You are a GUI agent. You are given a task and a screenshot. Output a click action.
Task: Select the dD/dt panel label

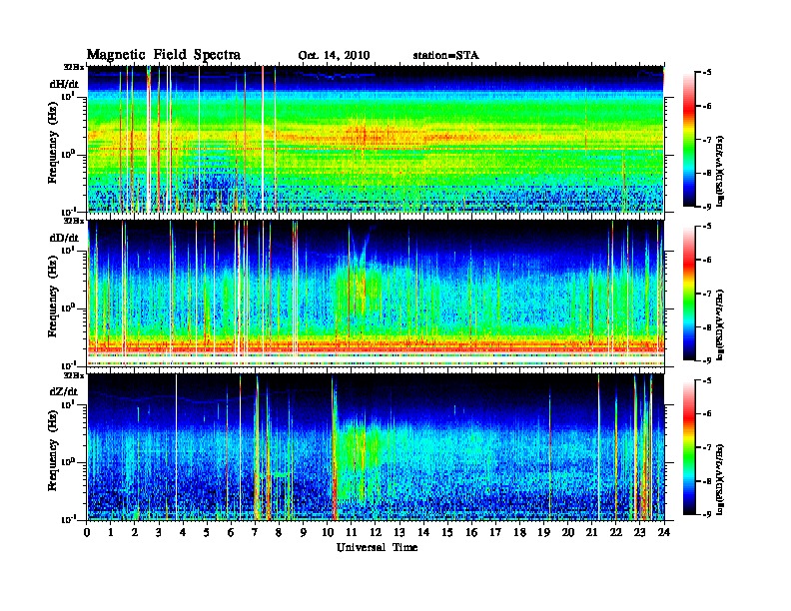tap(64, 238)
